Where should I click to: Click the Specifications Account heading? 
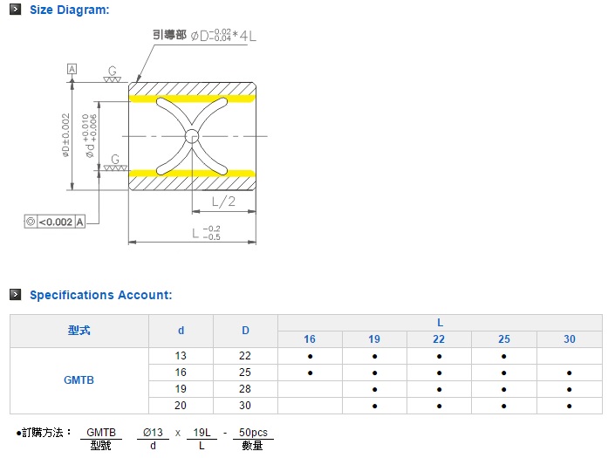click(x=100, y=295)
